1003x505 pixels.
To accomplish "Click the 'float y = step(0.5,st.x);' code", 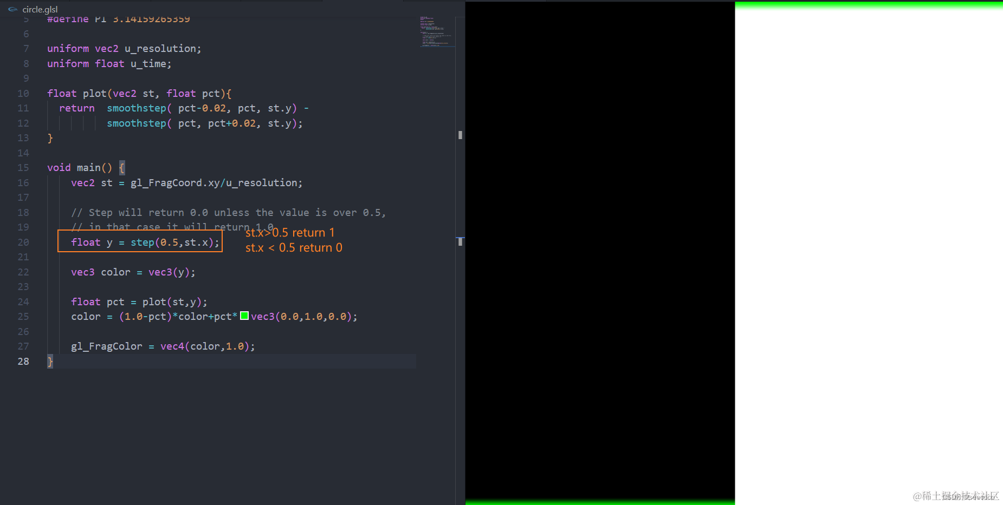I will tap(145, 242).
